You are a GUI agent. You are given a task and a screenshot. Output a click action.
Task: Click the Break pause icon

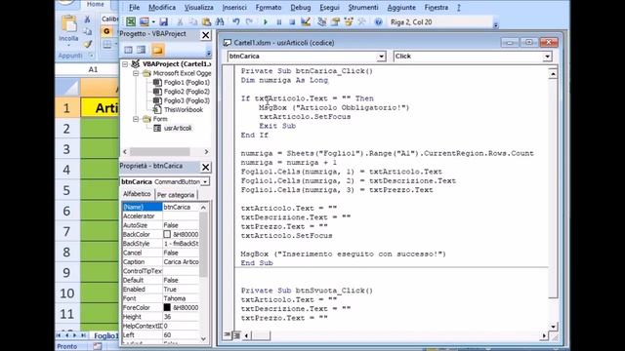click(x=279, y=22)
